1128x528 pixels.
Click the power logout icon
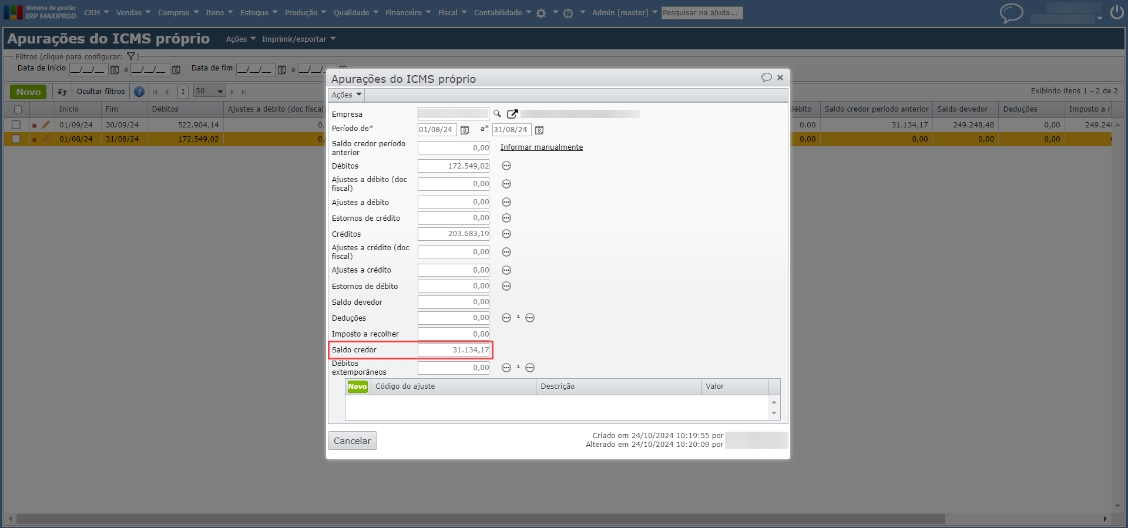(x=1117, y=12)
